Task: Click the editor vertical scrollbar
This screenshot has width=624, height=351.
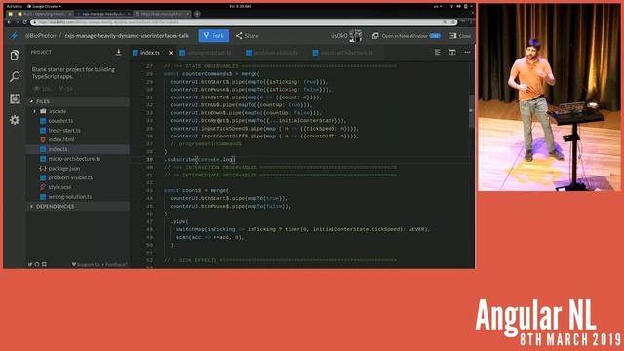Action: point(472,111)
